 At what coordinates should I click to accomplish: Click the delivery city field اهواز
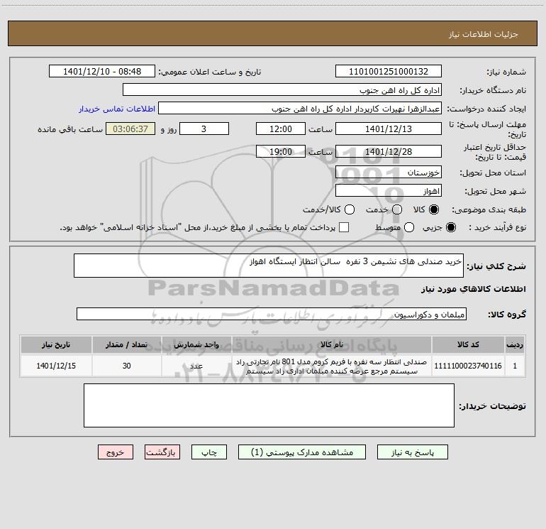[x=389, y=191]
